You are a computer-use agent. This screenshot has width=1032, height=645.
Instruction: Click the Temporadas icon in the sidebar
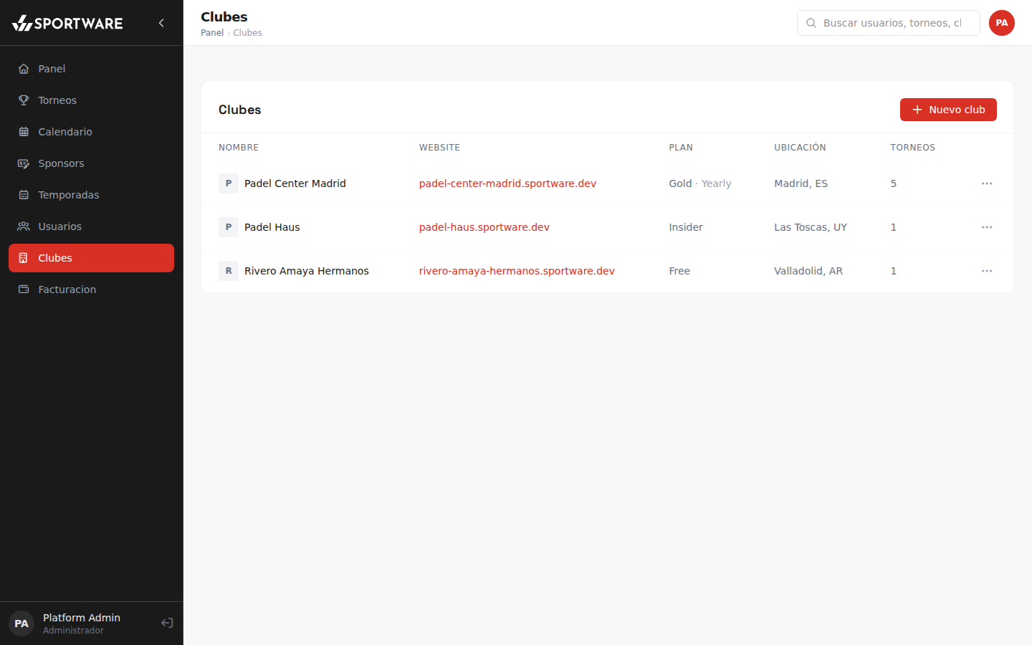tap(24, 195)
